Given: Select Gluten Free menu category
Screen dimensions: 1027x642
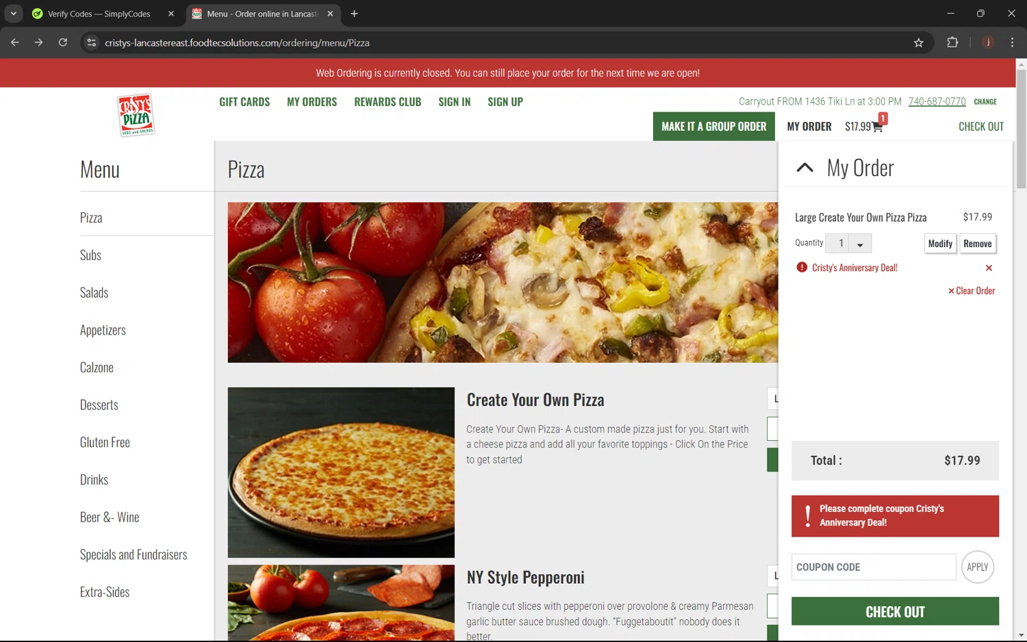Looking at the screenshot, I should [x=105, y=443].
